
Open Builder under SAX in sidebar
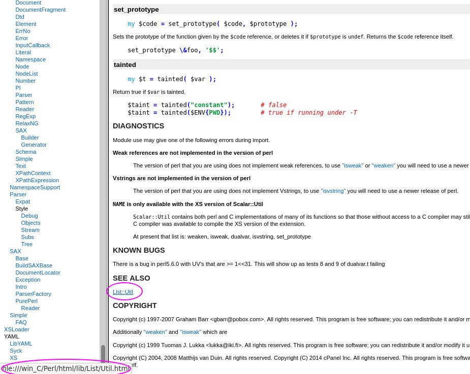coord(29,138)
